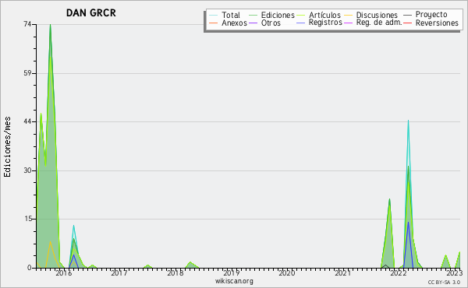468x288 pixels.
Task: Click the tallest peak at 74 edits
Action: pyautogui.click(x=50, y=25)
